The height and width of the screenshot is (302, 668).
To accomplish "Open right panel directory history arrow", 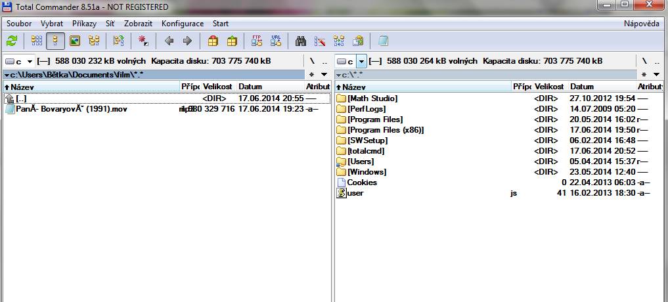I will (x=656, y=75).
